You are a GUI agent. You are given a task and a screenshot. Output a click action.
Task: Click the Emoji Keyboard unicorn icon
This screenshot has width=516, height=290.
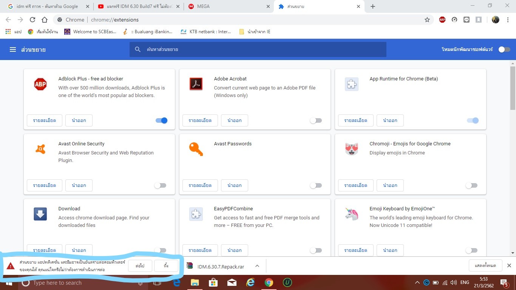pyautogui.click(x=352, y=214)
